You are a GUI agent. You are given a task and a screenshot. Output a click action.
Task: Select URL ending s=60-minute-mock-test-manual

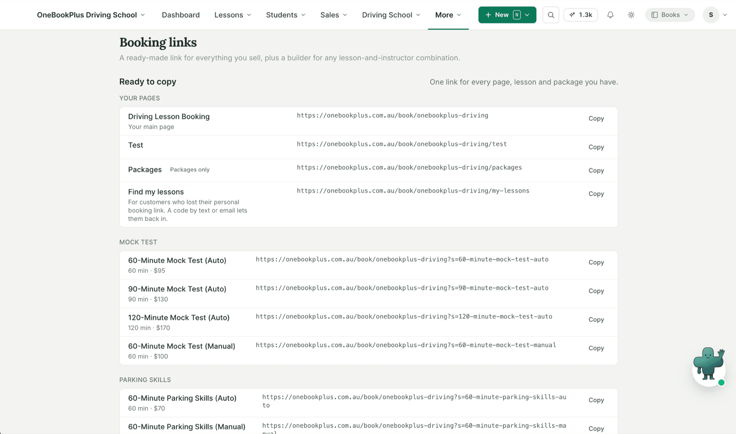(406, 345)
